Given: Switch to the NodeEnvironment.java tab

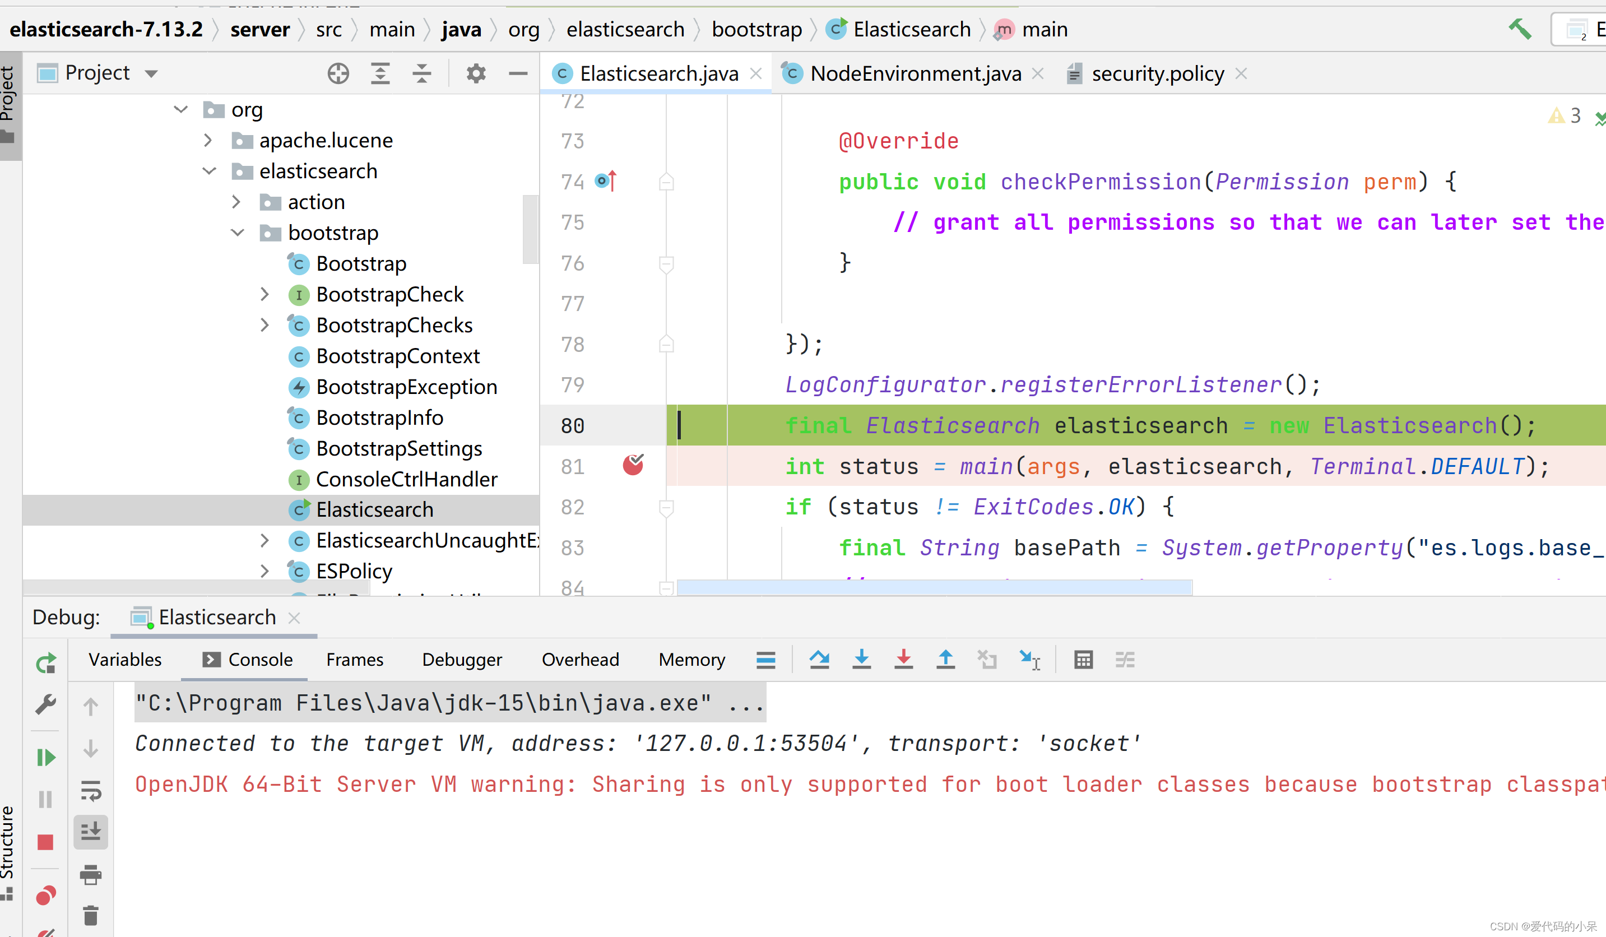Looking at the screenshot, I should [915, 74].
